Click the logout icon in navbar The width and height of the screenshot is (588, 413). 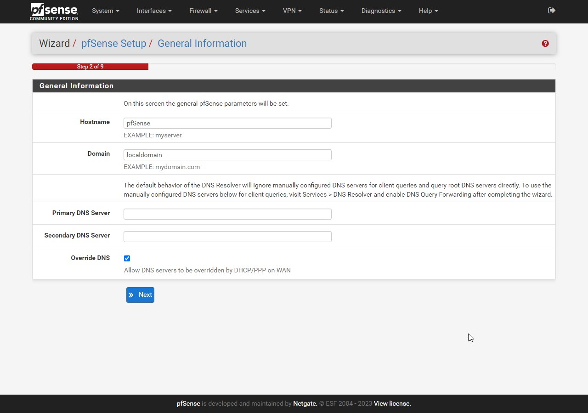(x=552, y=11)
